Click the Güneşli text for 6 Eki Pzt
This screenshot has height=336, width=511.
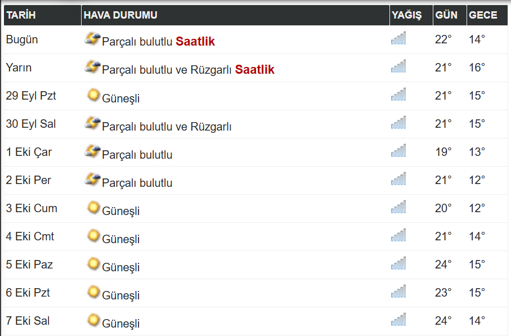click(x=120, y=295)
